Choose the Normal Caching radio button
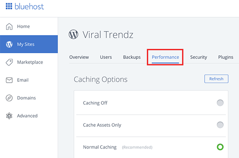Viewport: 239px width, 158px height. (220, 147)
